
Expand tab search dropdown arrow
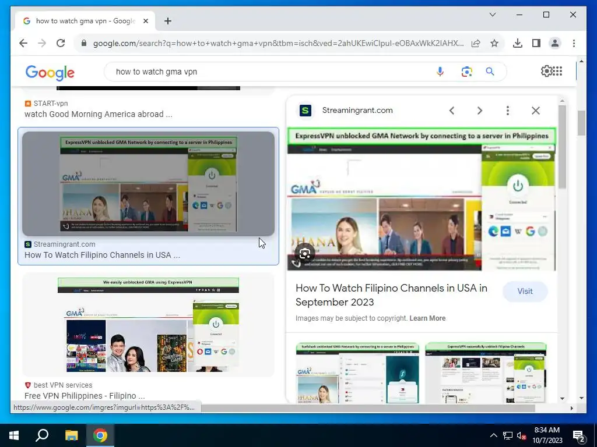pos(492,15)
